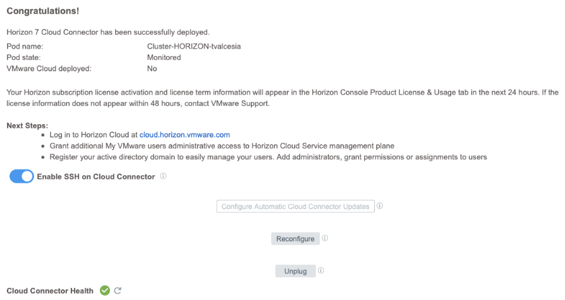
Task: Open info icon next to Configure Automatic Updates
Action: pyautogui.click(x=380, y=206)
